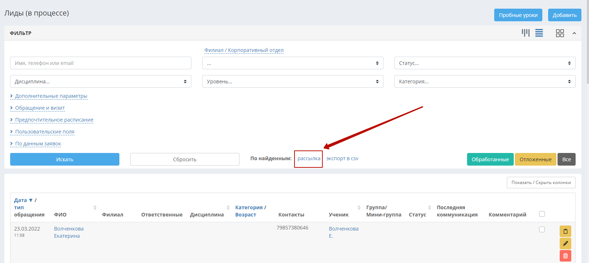Edit lead with the pencil icon
Image resolution: width=589 pixels, height=263 pixels.
point(565,244)
